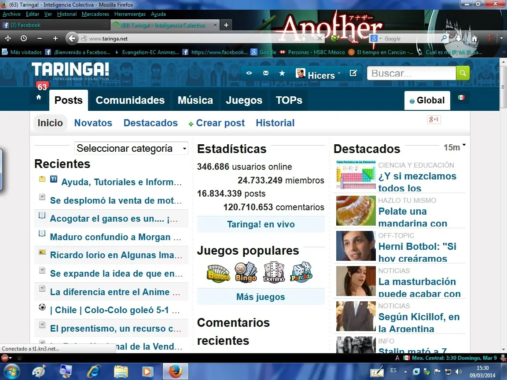Click the Domino game icon

click(274, 272)
